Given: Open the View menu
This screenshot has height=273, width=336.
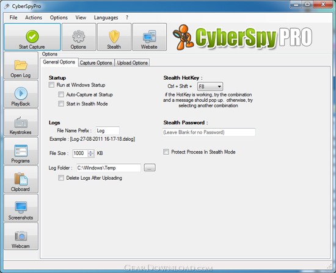Looking at the screenshot, I should [81, 18].
